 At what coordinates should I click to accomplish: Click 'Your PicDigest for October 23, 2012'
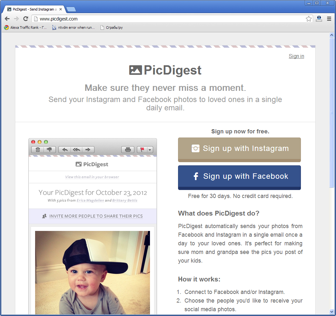(x=93, y=193)
